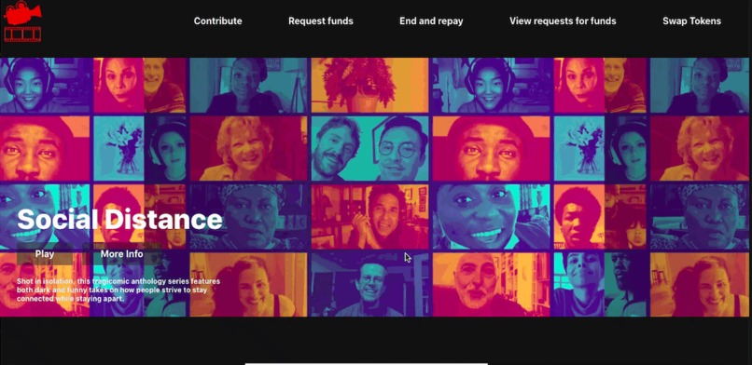
Task: Play Social Distance
Action: [x=45, y=254]
